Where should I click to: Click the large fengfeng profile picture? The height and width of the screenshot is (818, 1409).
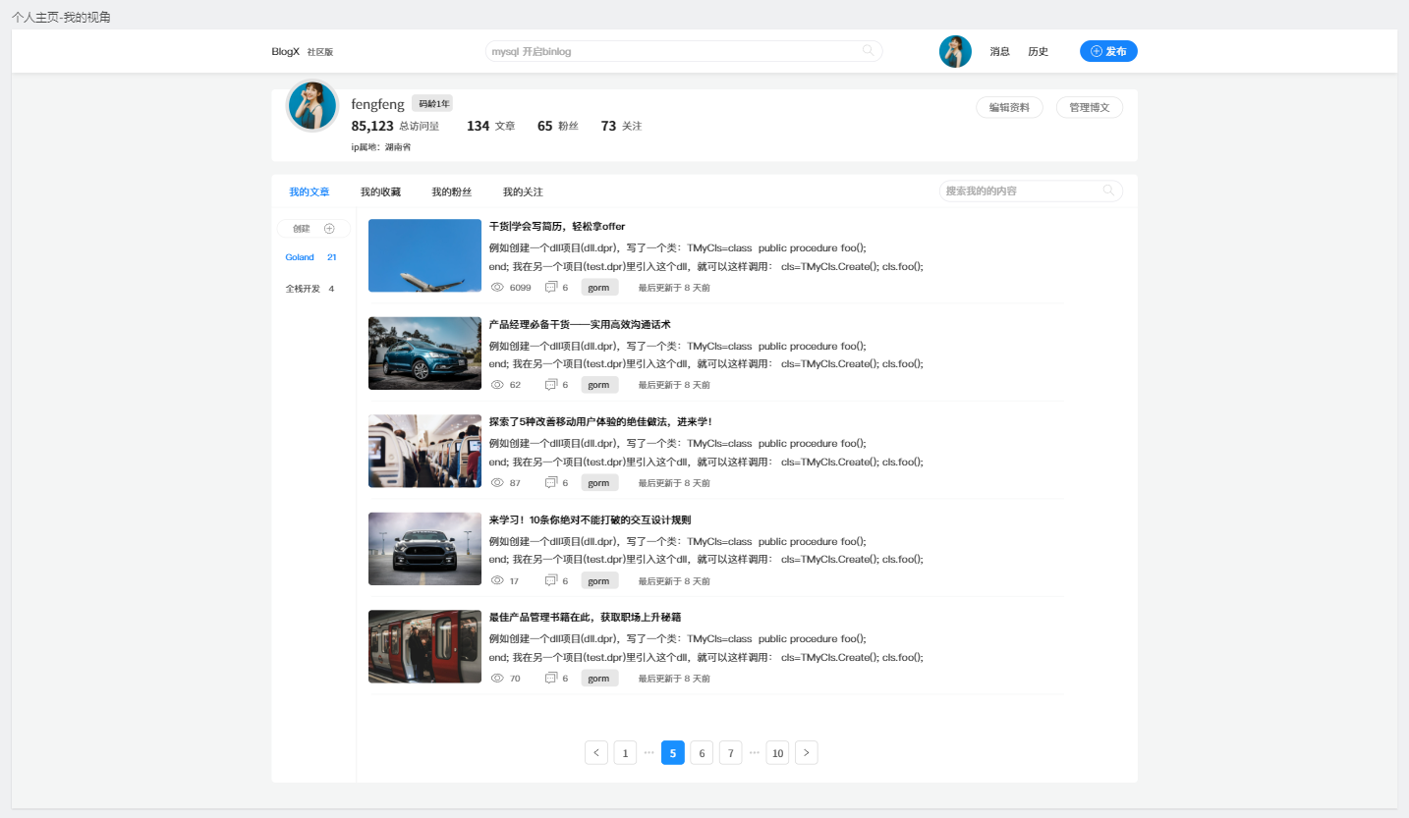[x=312, y=106]
